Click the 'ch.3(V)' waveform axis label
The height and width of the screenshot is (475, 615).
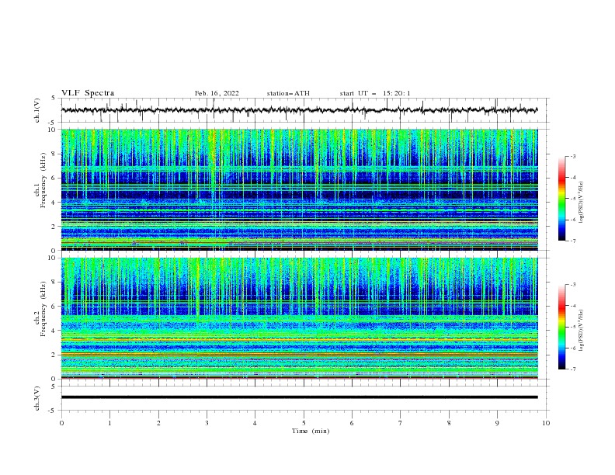37,398
